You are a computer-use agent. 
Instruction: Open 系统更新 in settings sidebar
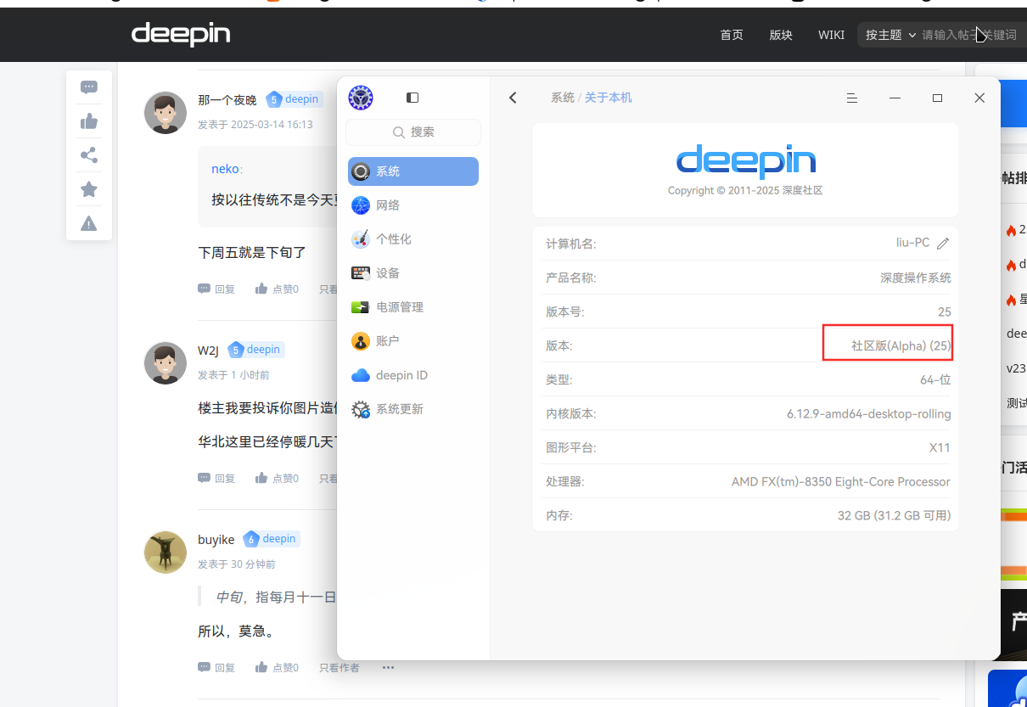tap(413, 409)
